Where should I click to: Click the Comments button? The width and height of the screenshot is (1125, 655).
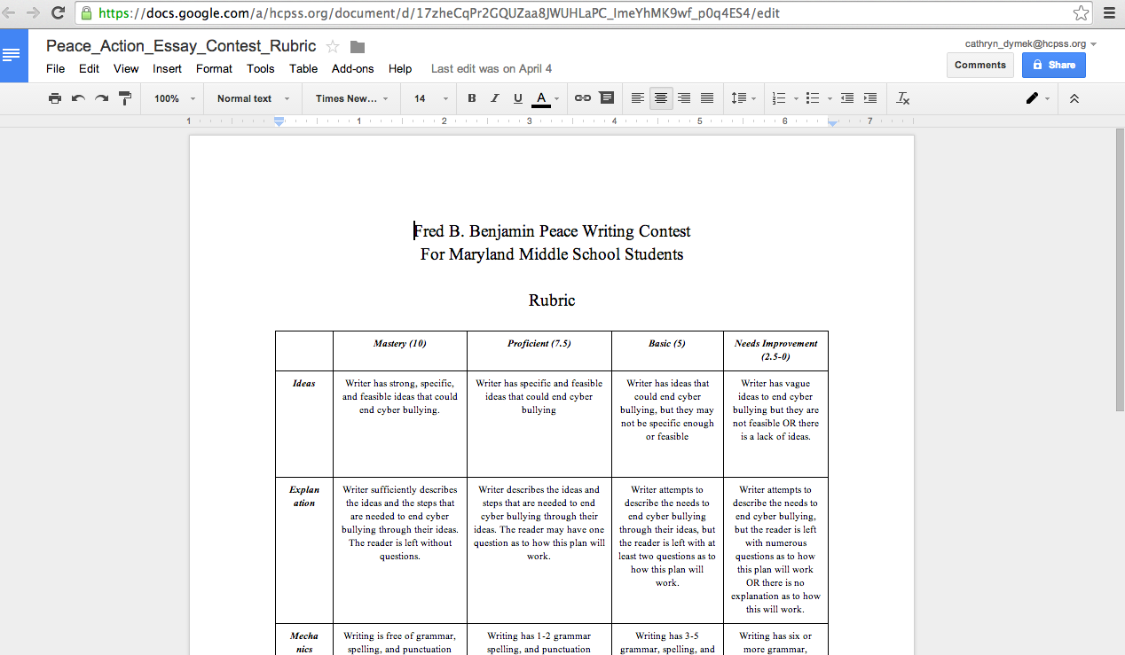click(x=980, y=65)
